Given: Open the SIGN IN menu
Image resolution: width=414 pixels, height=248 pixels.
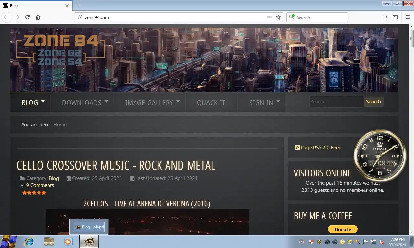Looking at the screenshot, I should [x=261, y=103].
